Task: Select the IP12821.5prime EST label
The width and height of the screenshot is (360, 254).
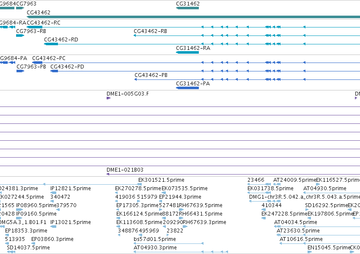Action: pos(71,188)
